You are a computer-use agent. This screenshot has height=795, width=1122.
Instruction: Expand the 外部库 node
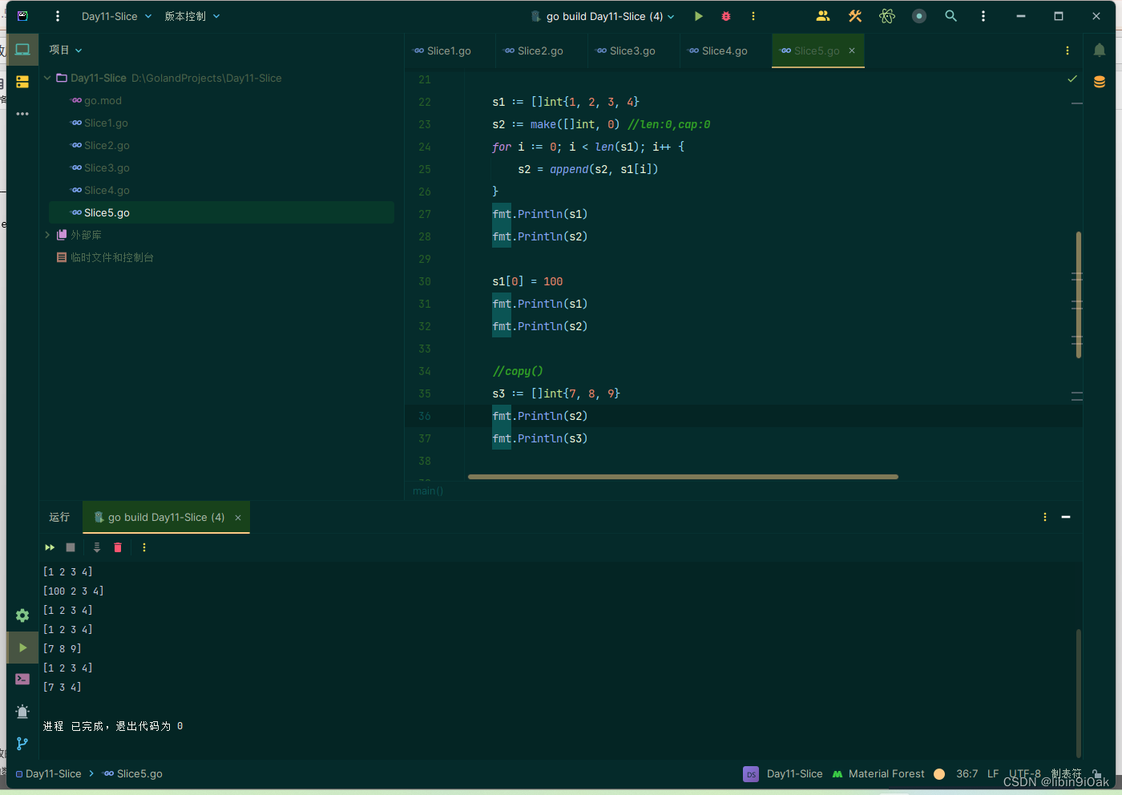[47, 235]
